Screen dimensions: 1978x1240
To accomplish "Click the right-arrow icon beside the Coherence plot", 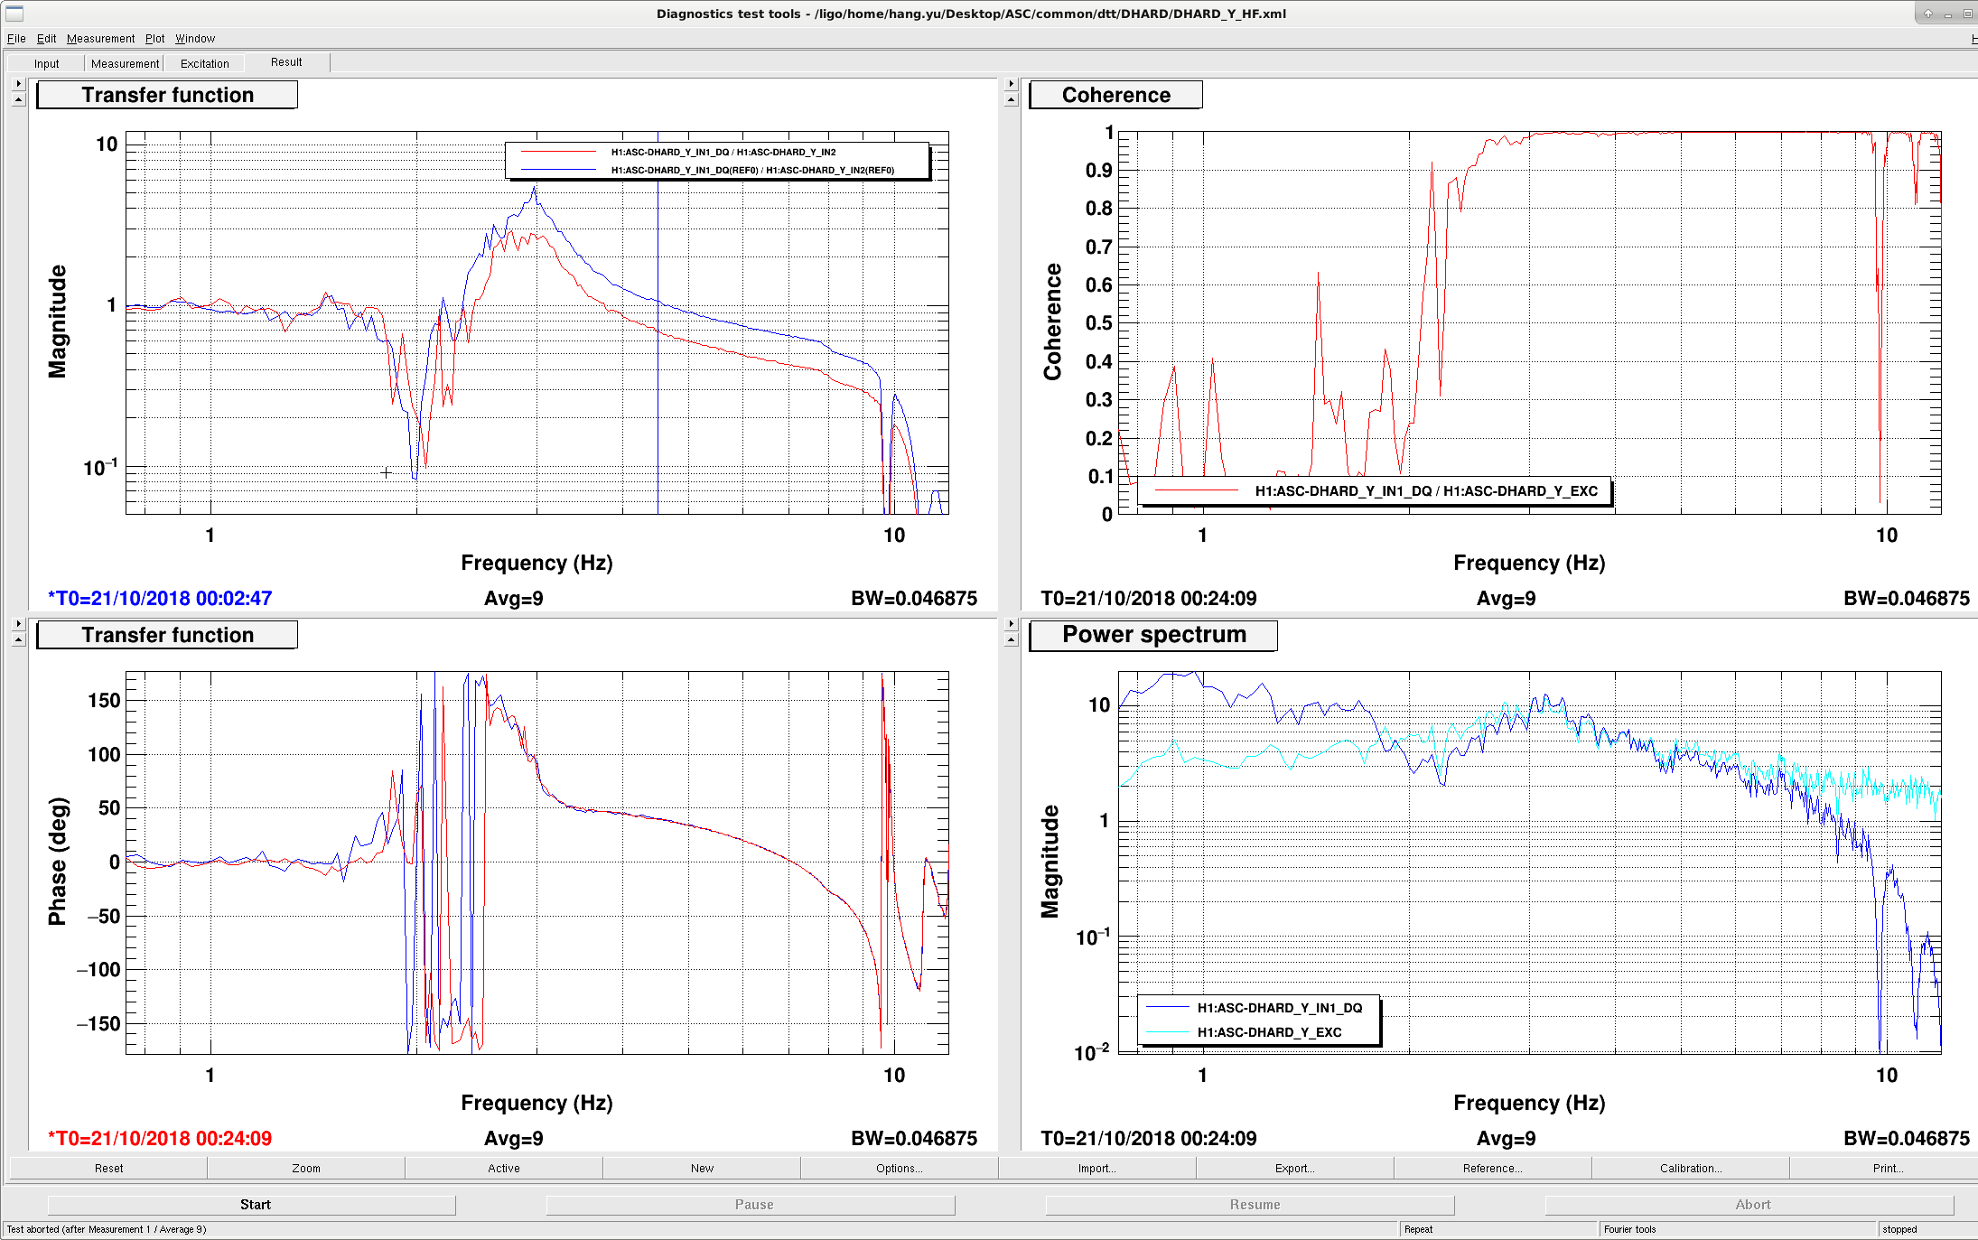I will [1011, 83].
